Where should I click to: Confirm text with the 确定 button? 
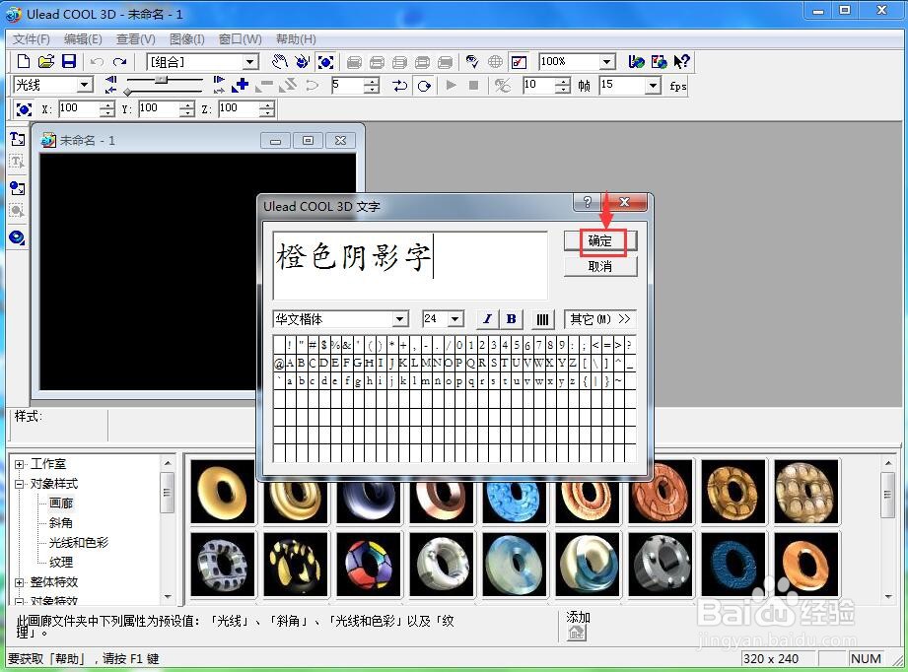coord(600,240)
